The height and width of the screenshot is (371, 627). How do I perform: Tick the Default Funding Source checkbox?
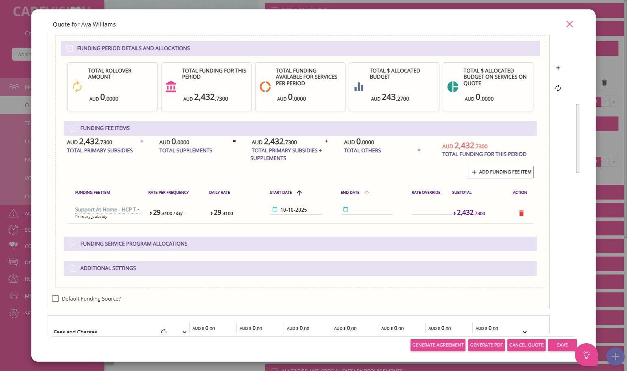pyautogui.click(x=55, y=299)
